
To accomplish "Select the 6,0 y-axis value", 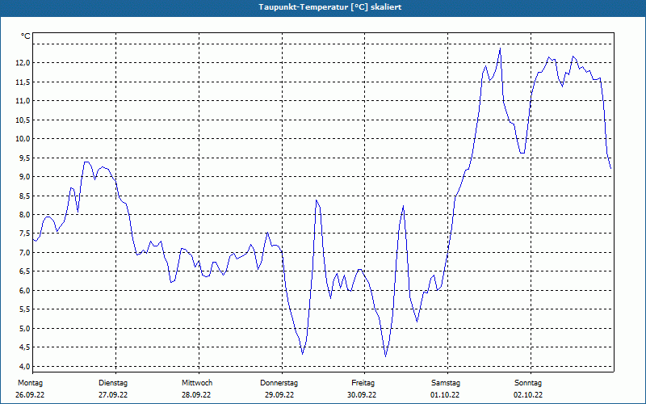I will coord(24,290).
